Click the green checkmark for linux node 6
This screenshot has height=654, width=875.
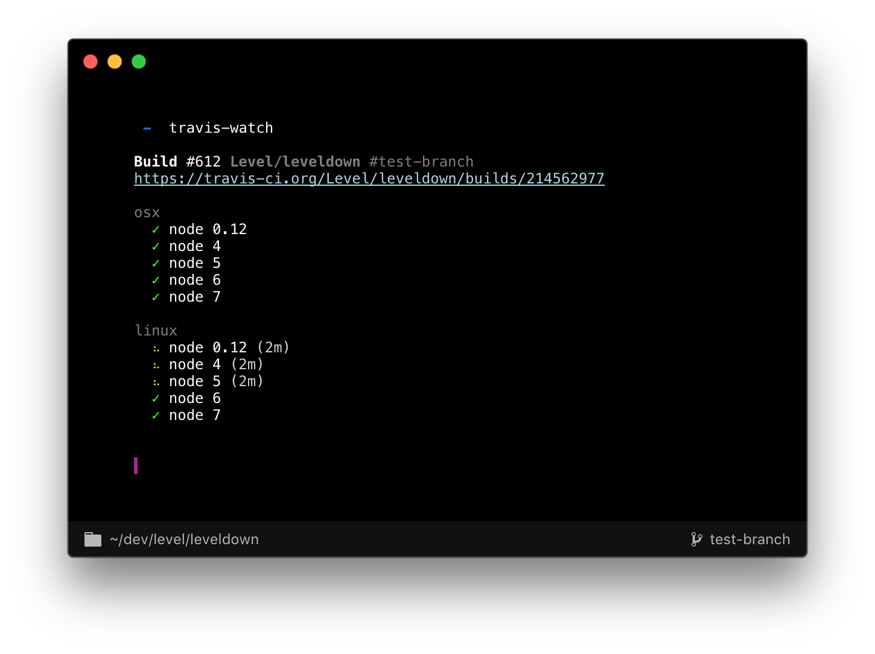click(156, 399)
